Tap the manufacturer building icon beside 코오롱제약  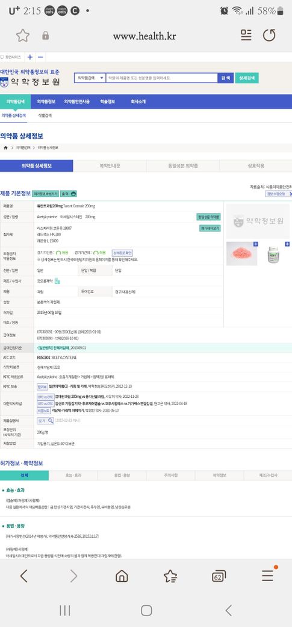pos(58,281)
